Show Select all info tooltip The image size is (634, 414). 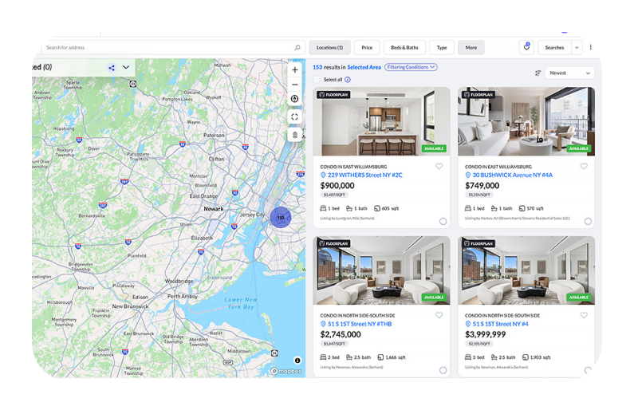tap(348, 80)
